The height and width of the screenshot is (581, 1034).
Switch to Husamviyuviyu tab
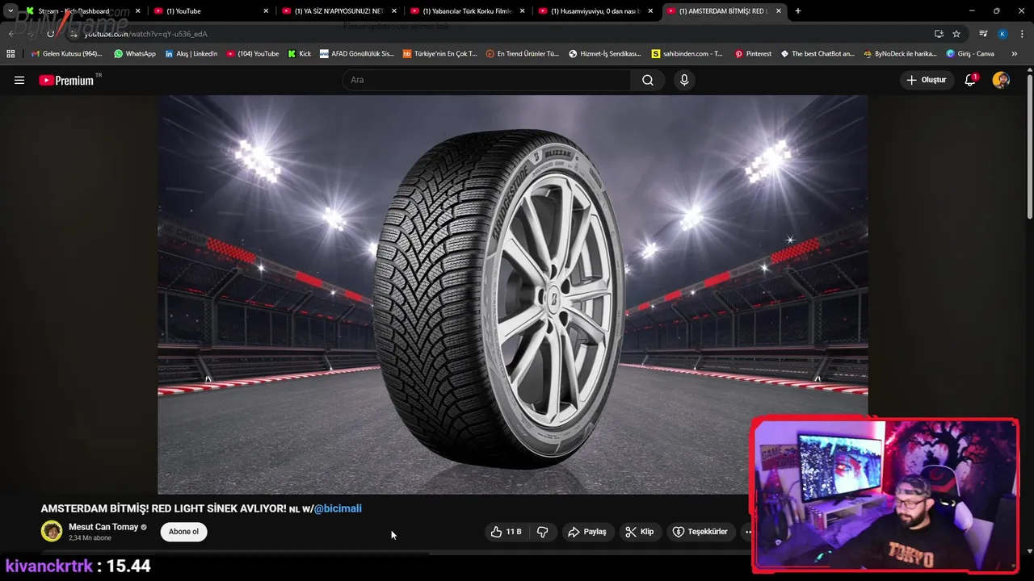[x=595, y=11]
